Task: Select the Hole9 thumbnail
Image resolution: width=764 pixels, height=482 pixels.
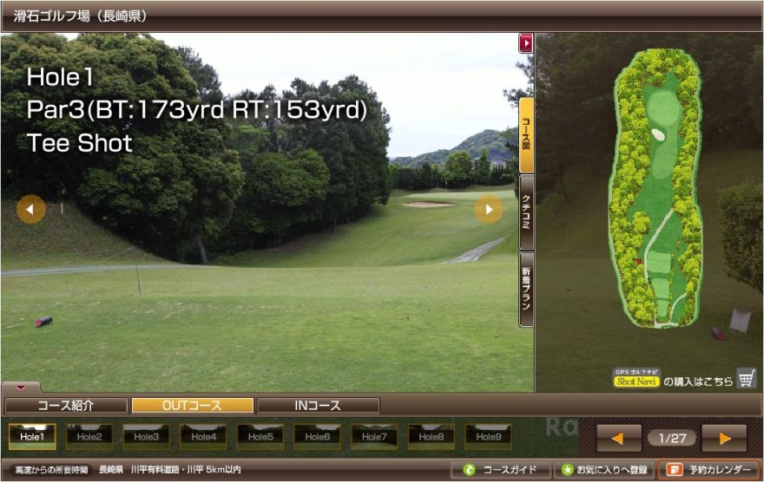Action: point(488,437)
